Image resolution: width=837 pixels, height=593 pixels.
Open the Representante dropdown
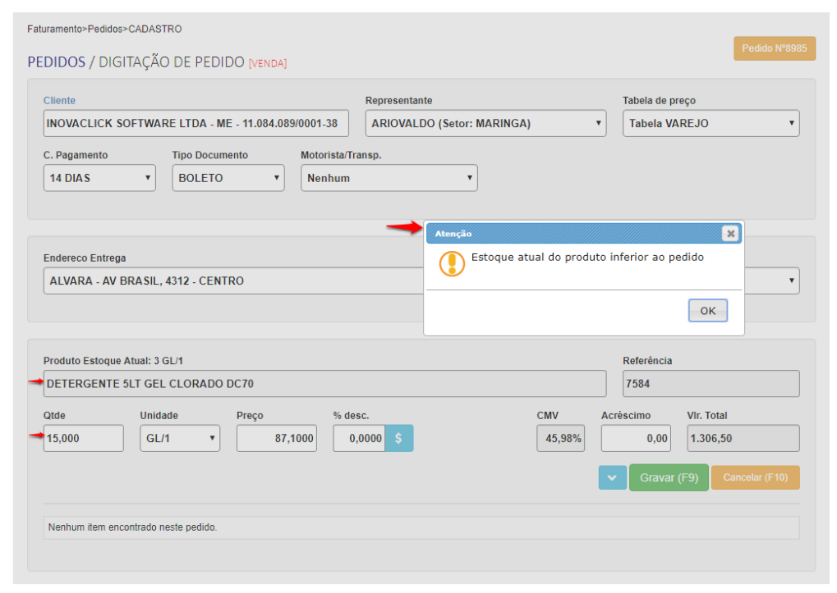(x=485, y=124)
